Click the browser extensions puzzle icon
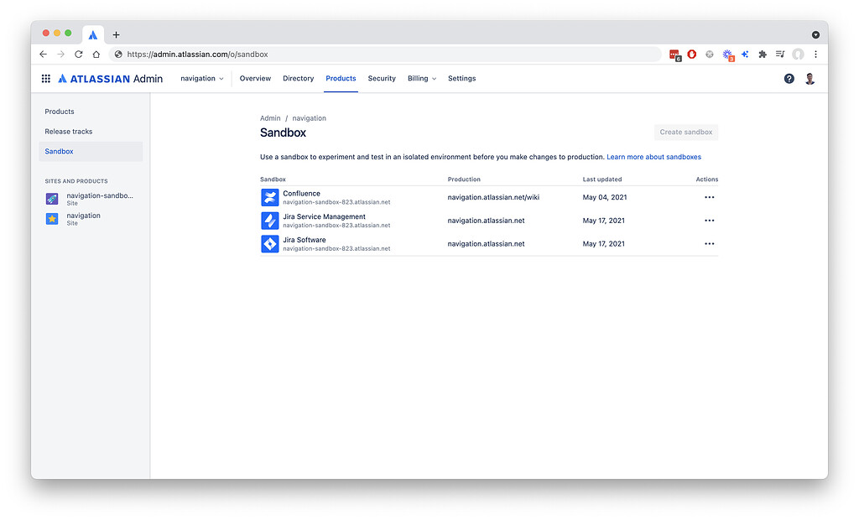This screenshot has width=859, height=520. (x=763, y=54)
